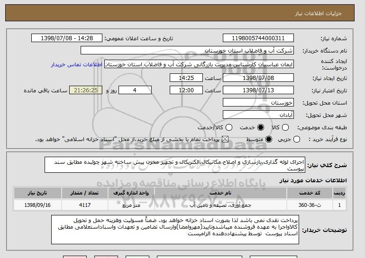Viewport: 365px width, 258px height.
Task: Click the استان محل تحویل label
Action: [325, 103]
